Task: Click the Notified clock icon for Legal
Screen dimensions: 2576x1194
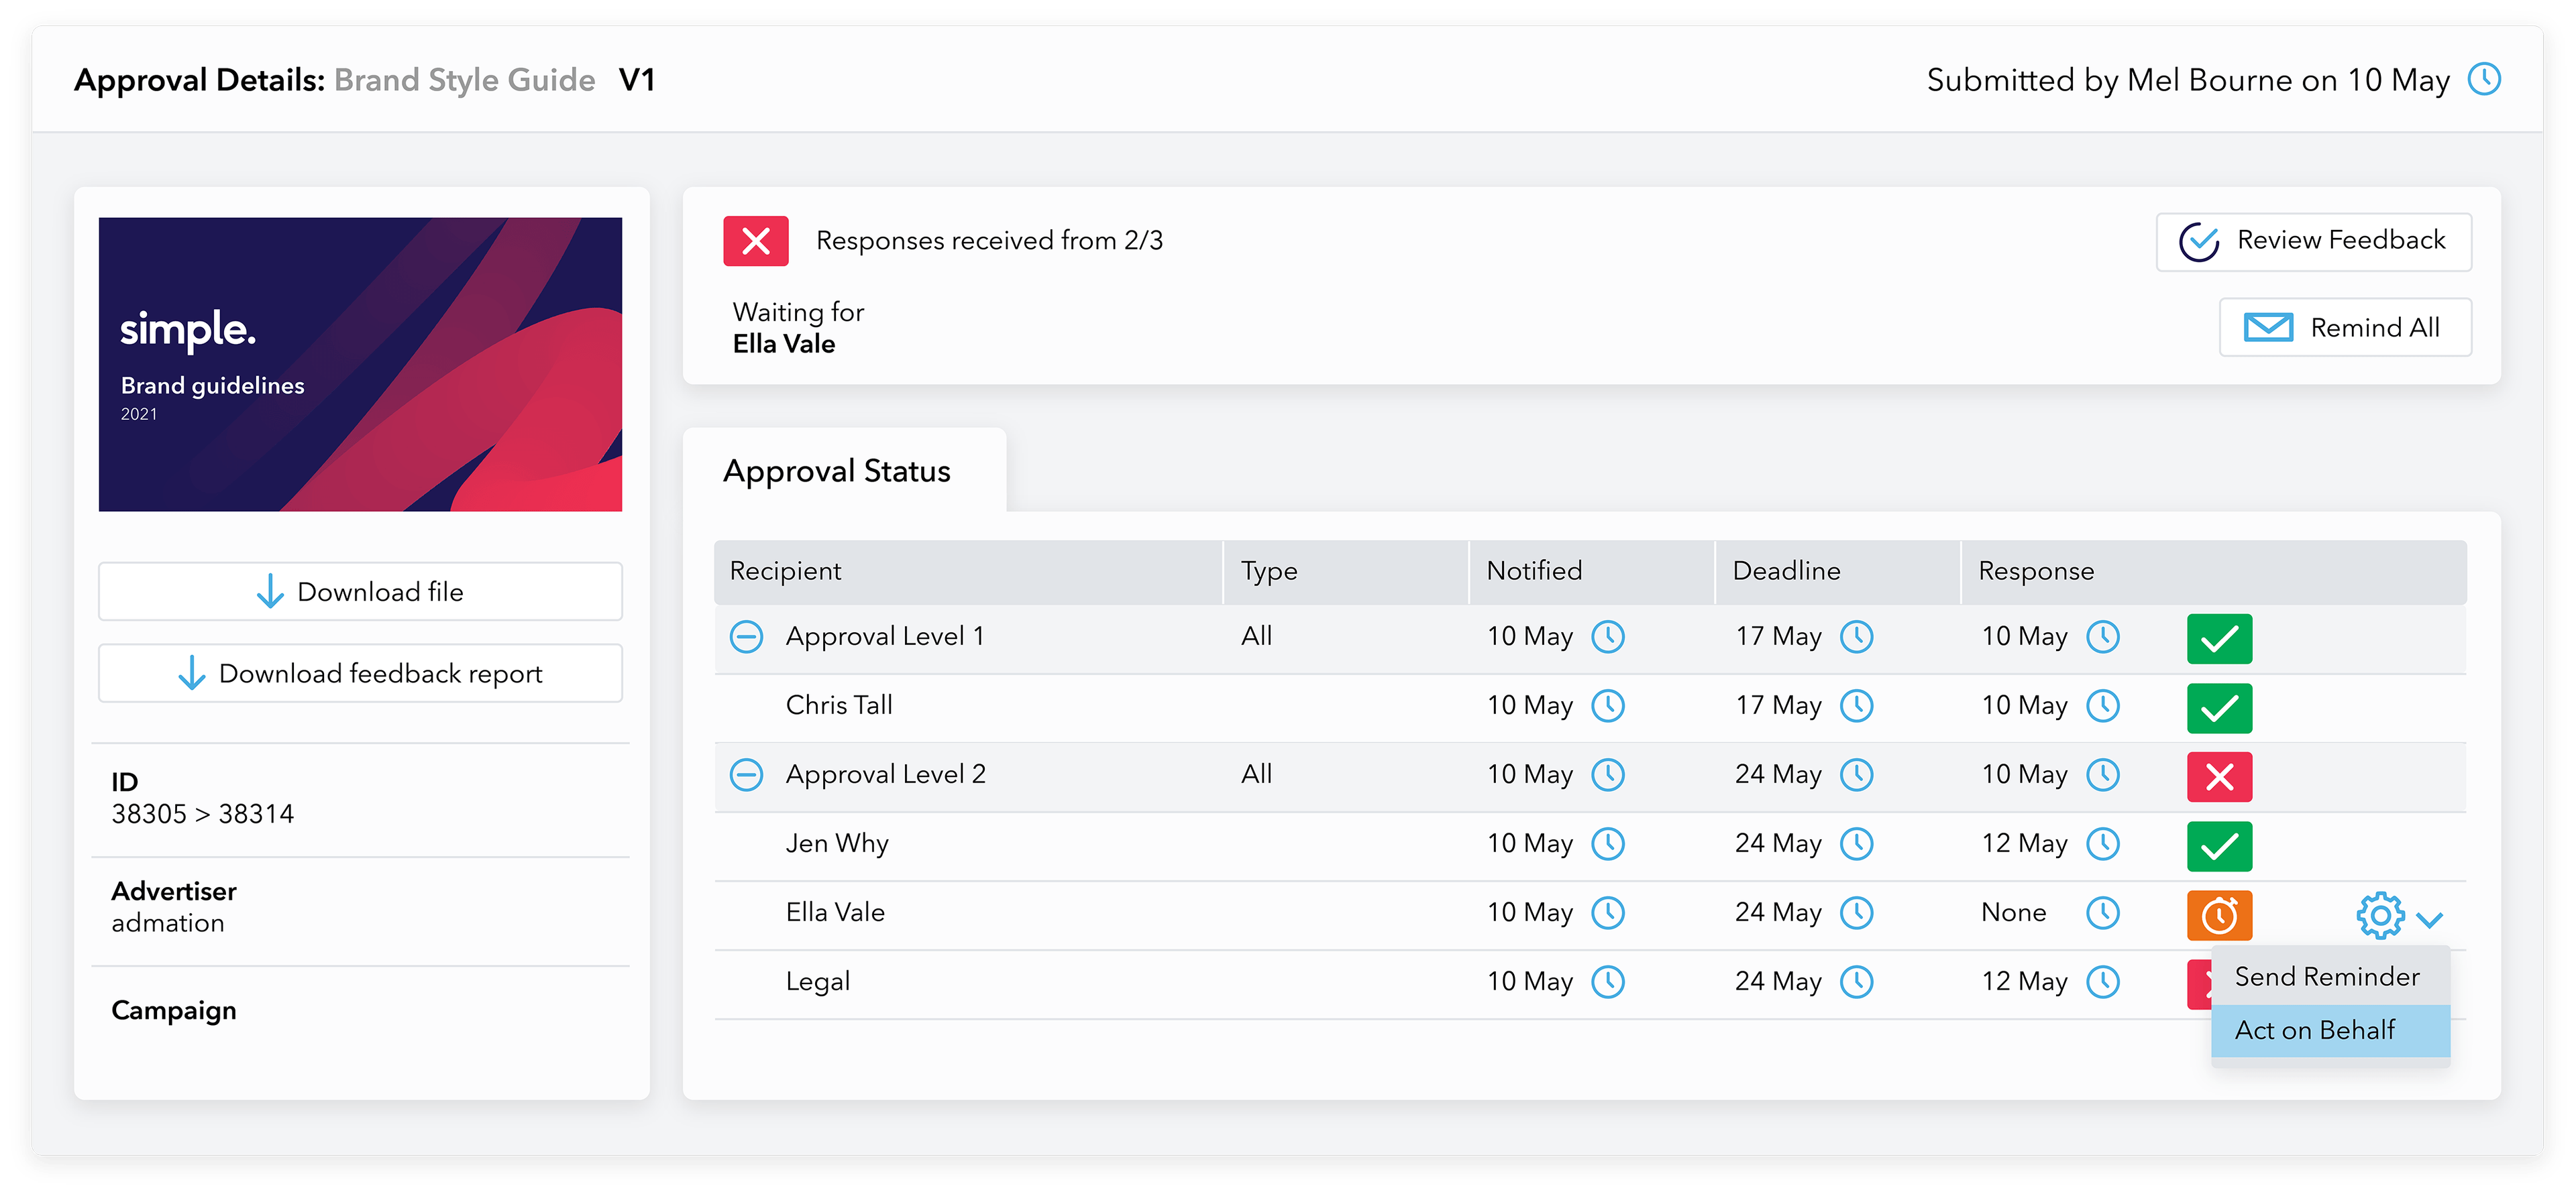Action: coord(1608,981)
